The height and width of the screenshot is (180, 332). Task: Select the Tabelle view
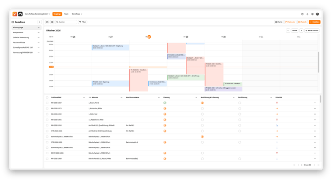(302, 22)
